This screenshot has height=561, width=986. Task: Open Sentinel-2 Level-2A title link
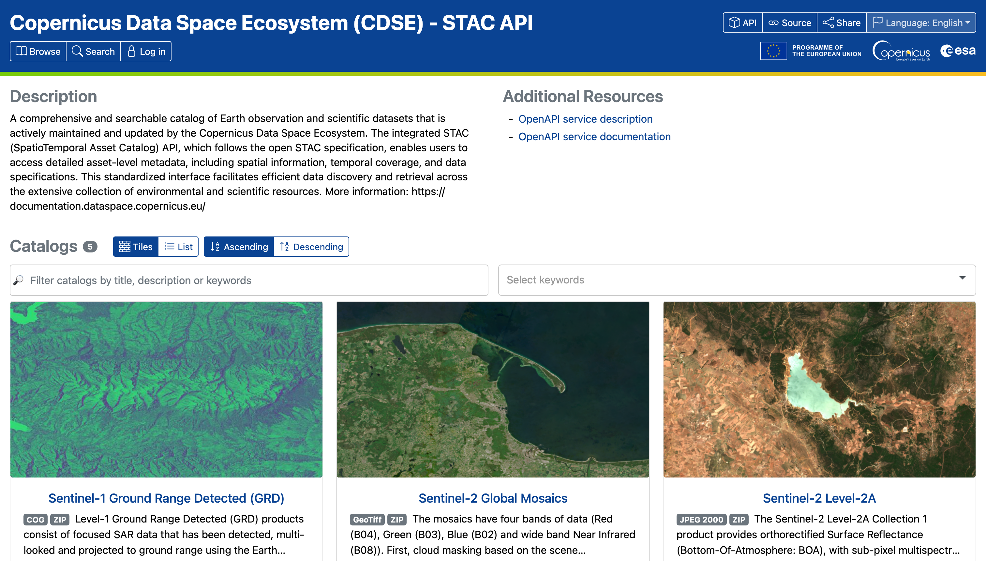coord(820,498)
